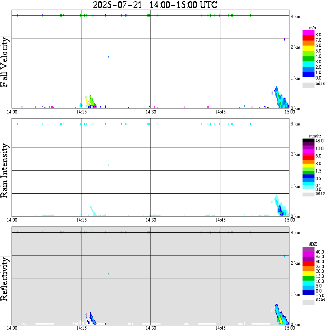Select the yellow 15.0 dBZ legend swatch
This screenshot has height=335, width=328.
(x=308, y=274)
